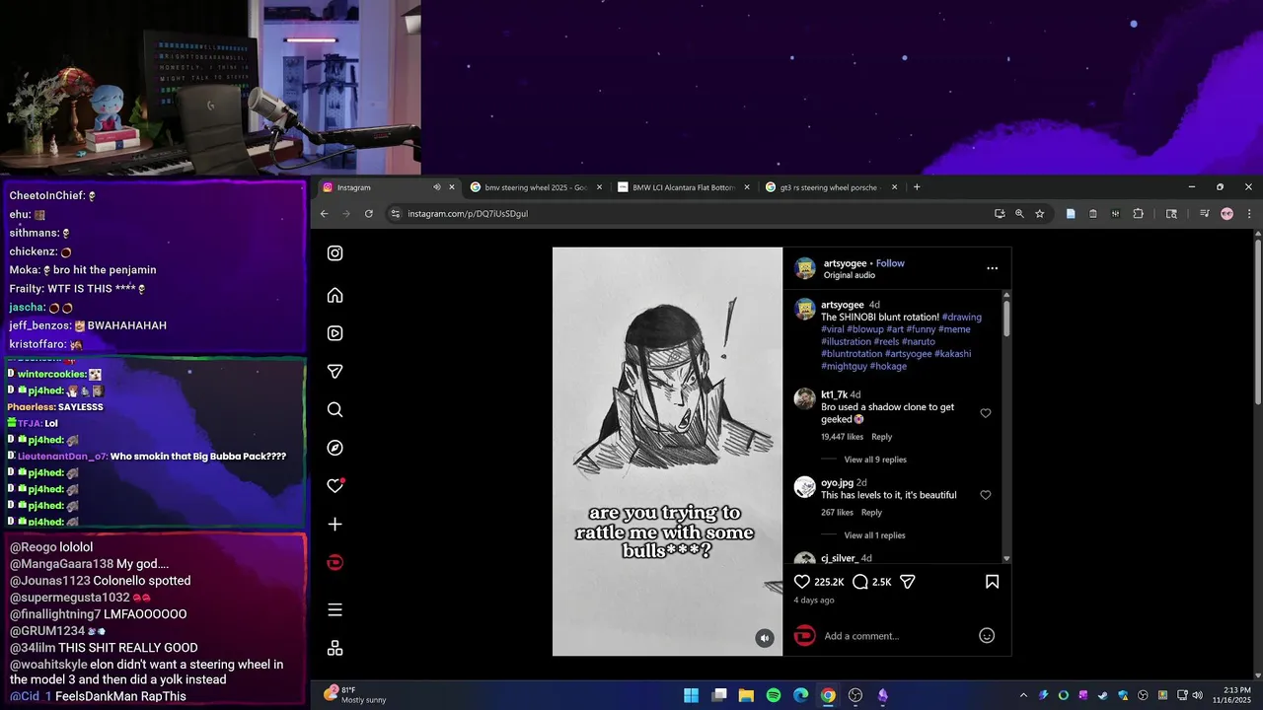Viewport: 1263px width, 710px height.
Task: Open Notifications heart in the sidebar
Action: (335, 485)
